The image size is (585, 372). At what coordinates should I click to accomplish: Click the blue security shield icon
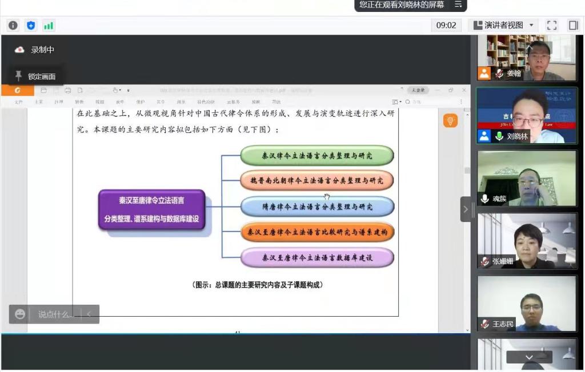point(31,25)
